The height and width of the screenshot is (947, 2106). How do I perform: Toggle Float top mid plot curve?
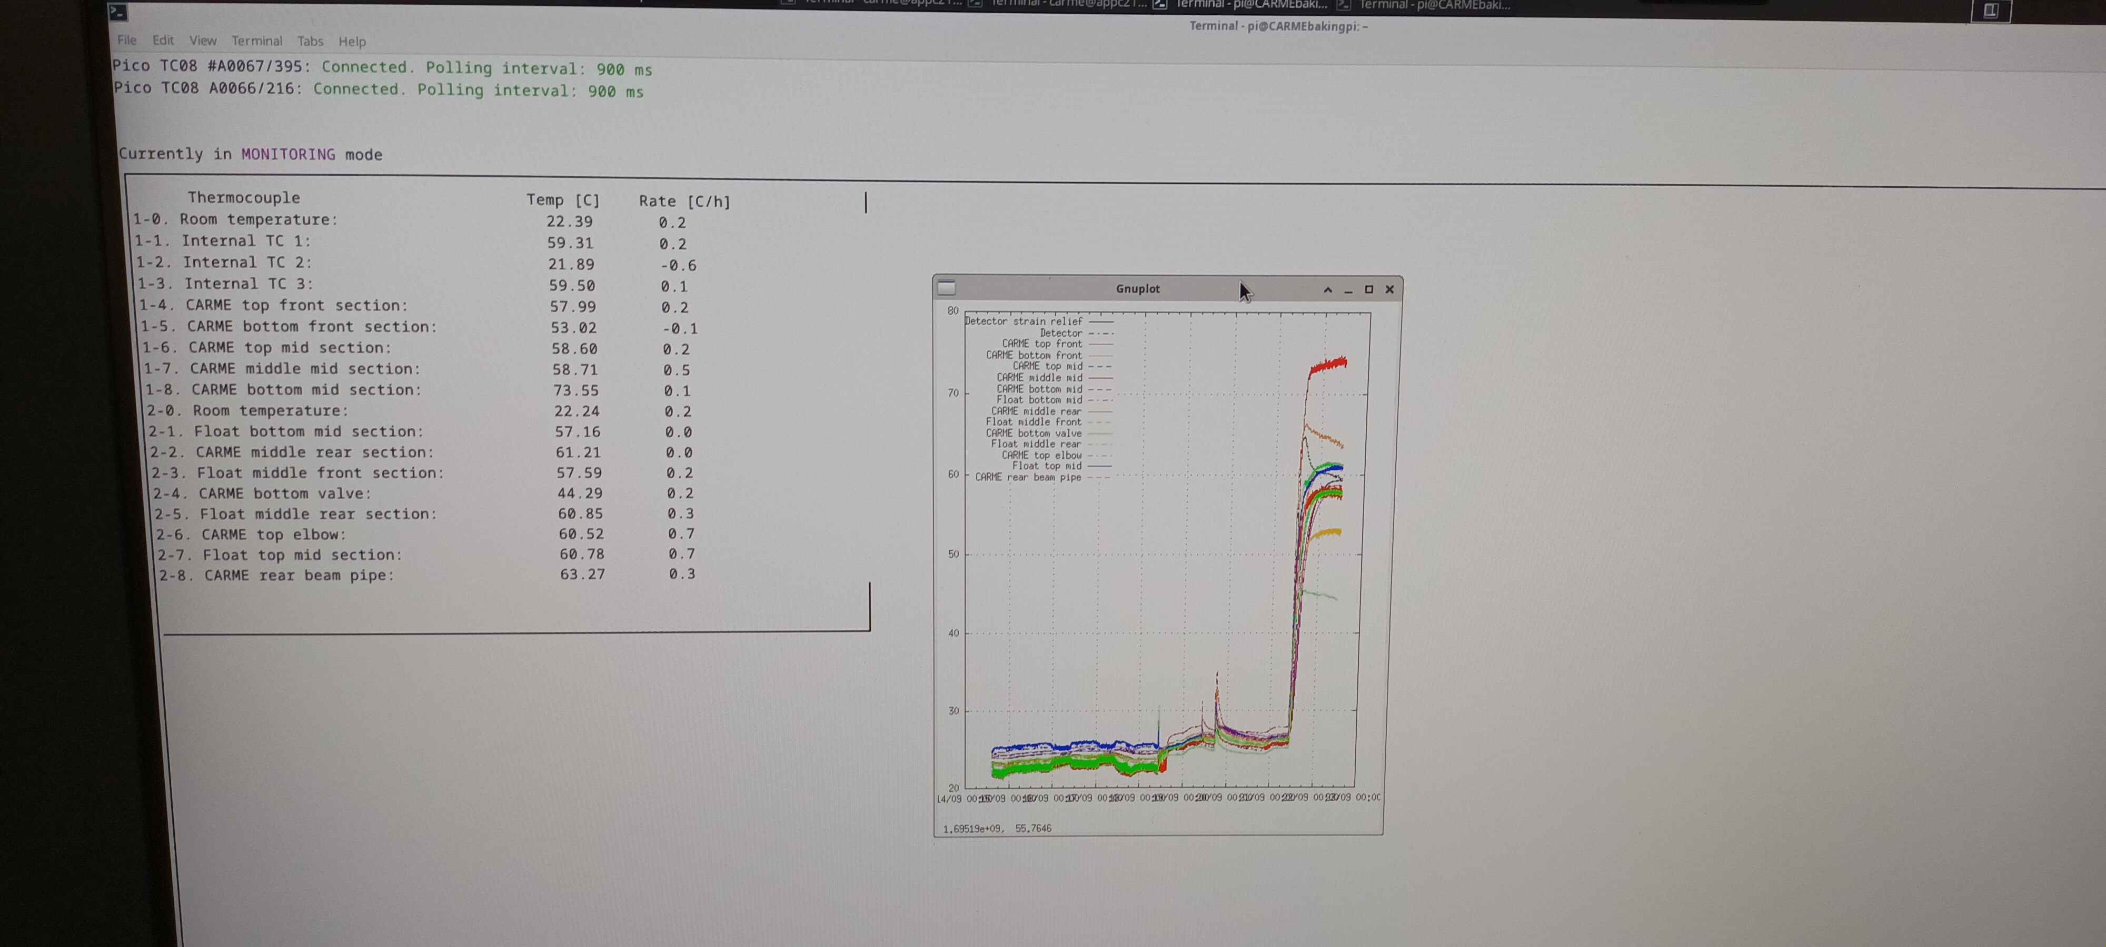pyautogui.click(x=1047, y=466)
